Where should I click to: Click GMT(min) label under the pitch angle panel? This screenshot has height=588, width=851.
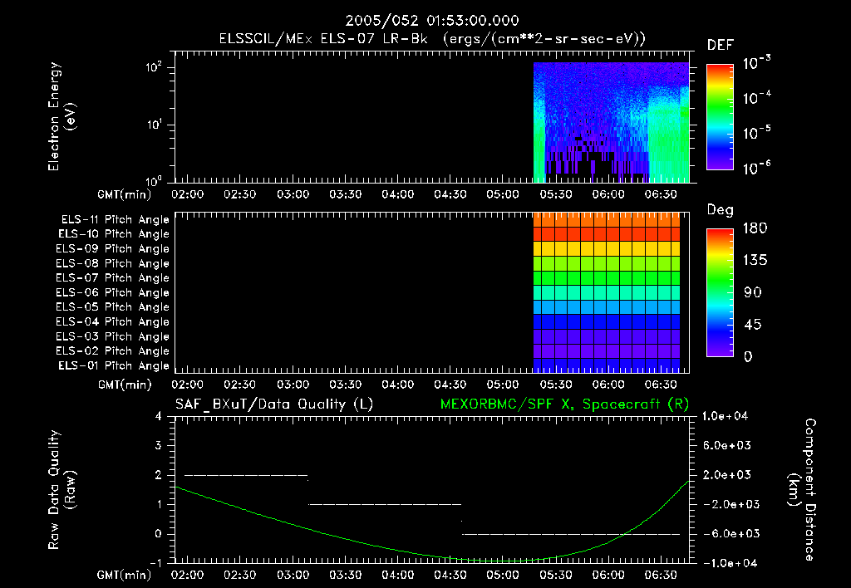pos(125,385)
